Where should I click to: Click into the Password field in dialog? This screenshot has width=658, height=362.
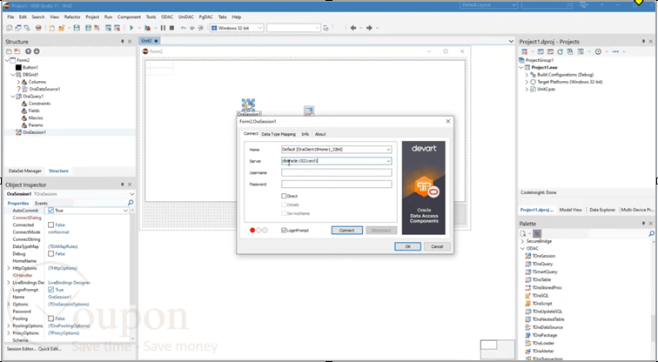pyautogui.click(x=337, y=184)
